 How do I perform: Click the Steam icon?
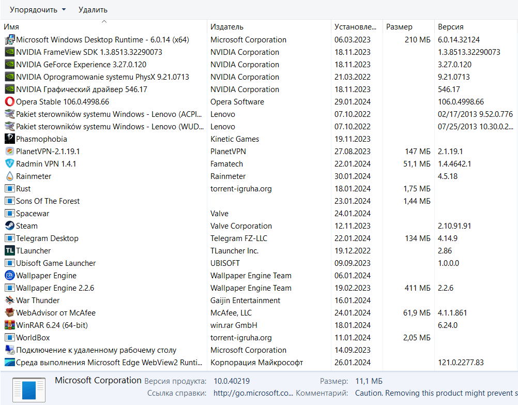[x=10, y=226]
